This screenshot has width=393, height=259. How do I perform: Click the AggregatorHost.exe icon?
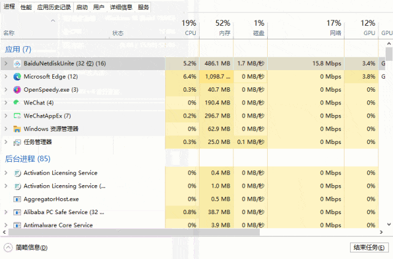pyautogui.click(x=17, y=199)
